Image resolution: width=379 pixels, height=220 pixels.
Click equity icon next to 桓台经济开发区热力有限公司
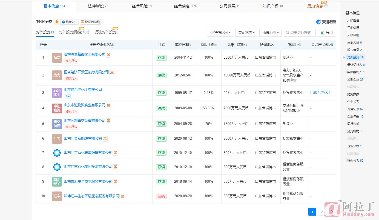coord(112,72)
